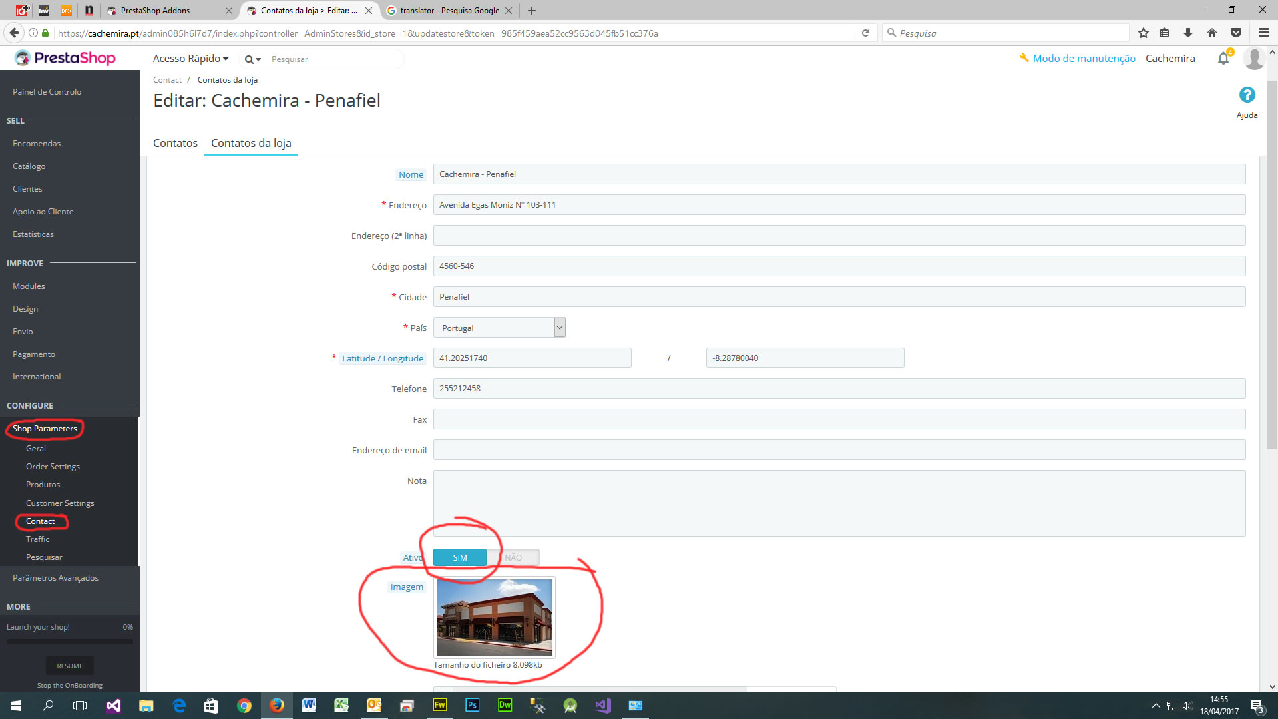Click the Firefox home icon

click(x=1211, y=33)
